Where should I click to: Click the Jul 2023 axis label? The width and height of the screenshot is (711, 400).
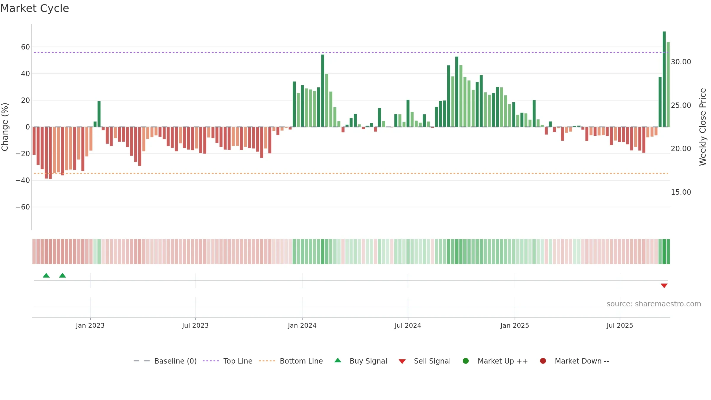coord(195,325)
